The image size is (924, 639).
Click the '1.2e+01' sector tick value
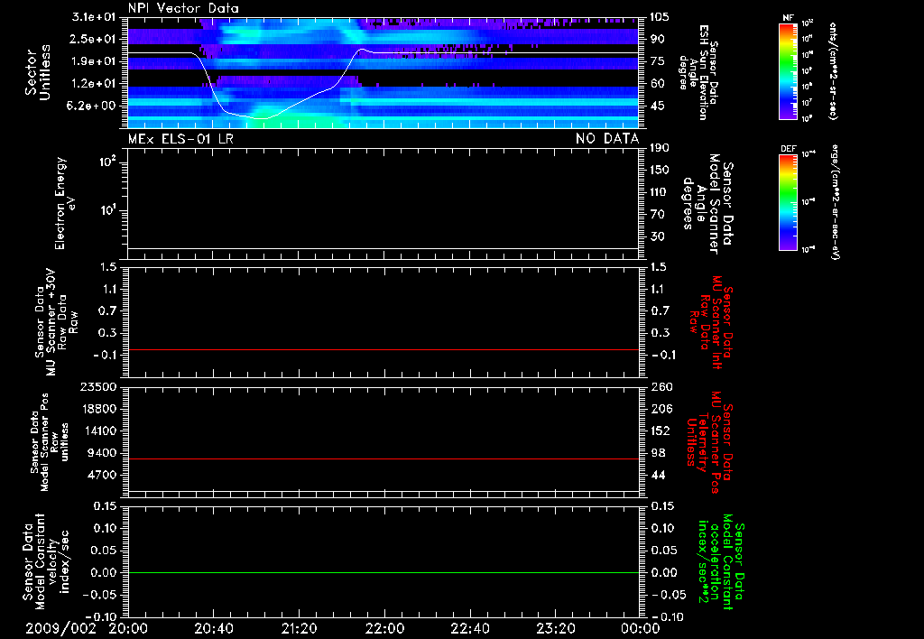click(x=94, y=84)
